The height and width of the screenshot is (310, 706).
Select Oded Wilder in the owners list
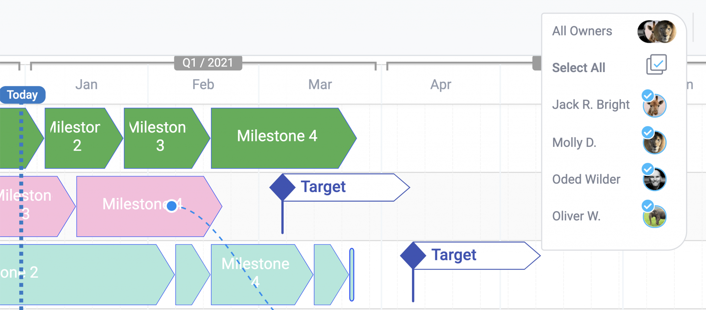pos(586,179)
